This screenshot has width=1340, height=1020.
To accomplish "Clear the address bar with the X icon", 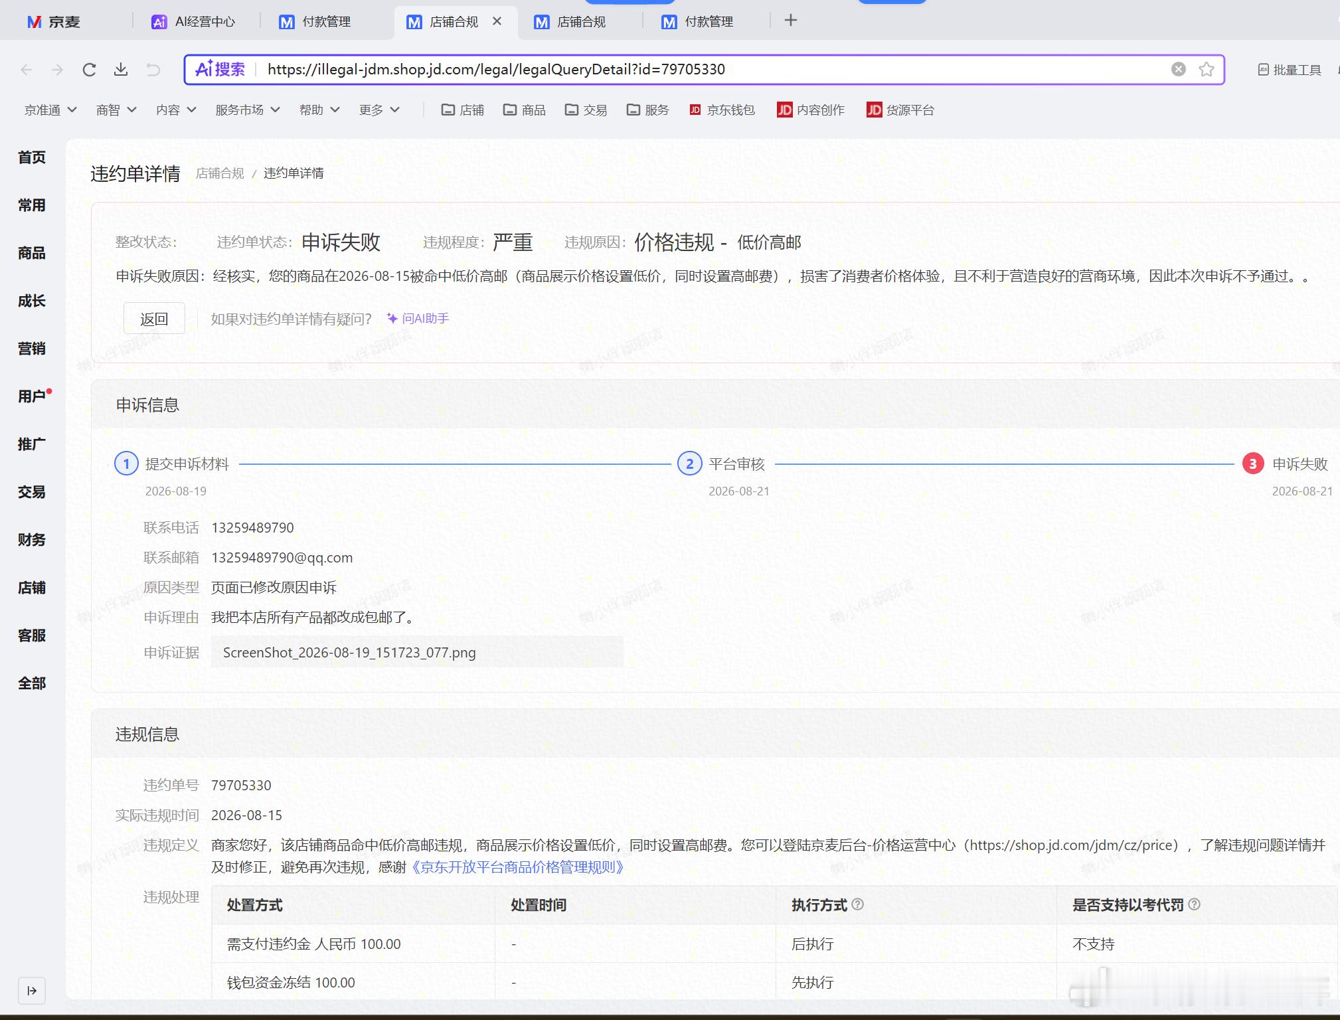I will coord(1178,69).
